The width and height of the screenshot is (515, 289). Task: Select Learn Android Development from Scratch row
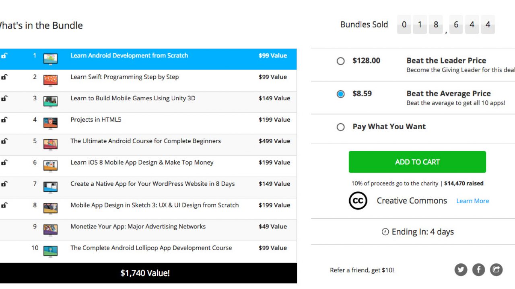[129, 56]
